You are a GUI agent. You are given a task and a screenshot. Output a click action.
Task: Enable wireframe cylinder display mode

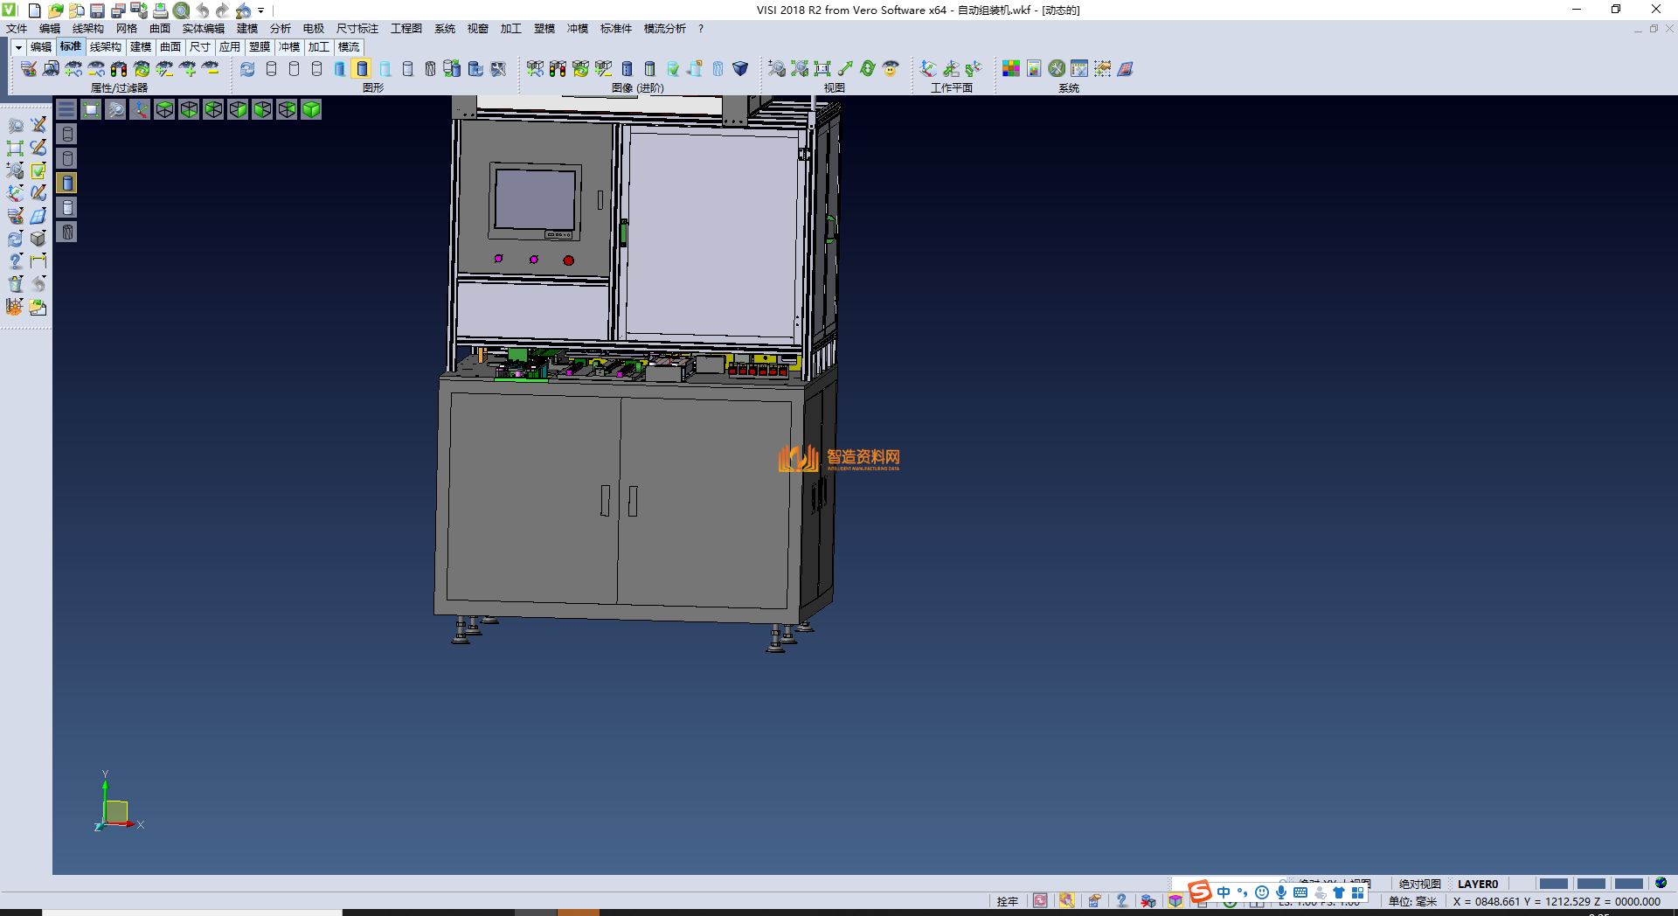(271, 68)
